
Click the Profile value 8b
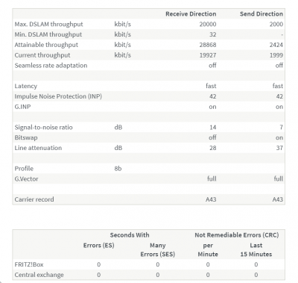tap(118, 169)
